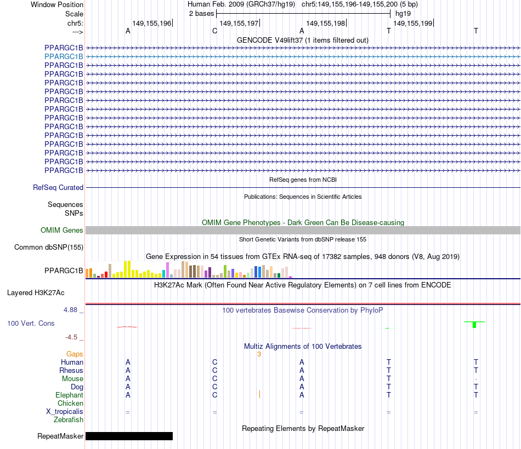This screenshot has height=449, width=521.
Task: Select the Chicken alignment row label
Action: point(70,403)
